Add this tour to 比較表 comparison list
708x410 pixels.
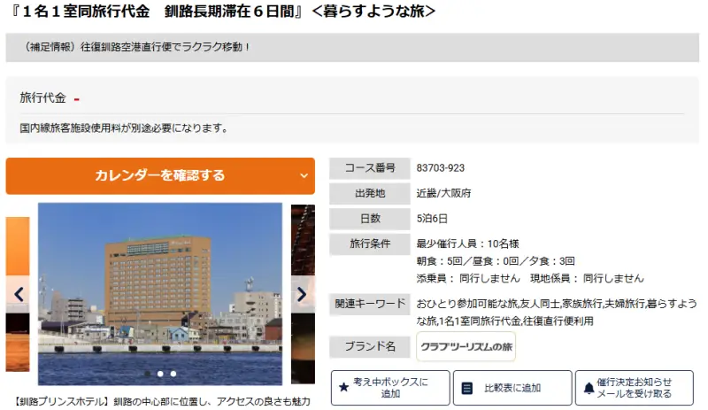[512, 388]
